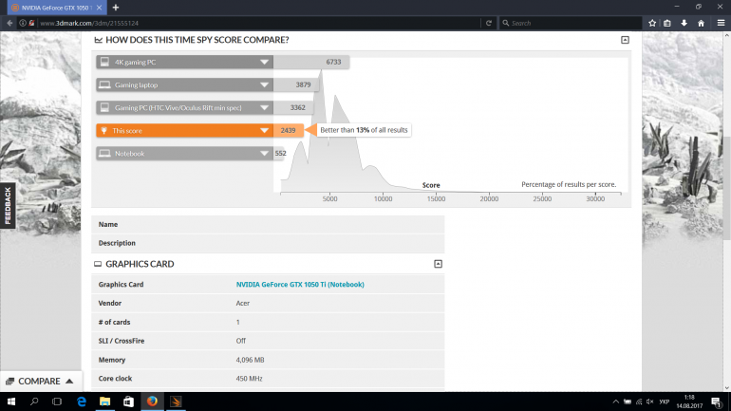This screenshot has width=731, height=411.
Task: Click the 3879 Gaming laptop score
Action: click(x=303, y=84)
